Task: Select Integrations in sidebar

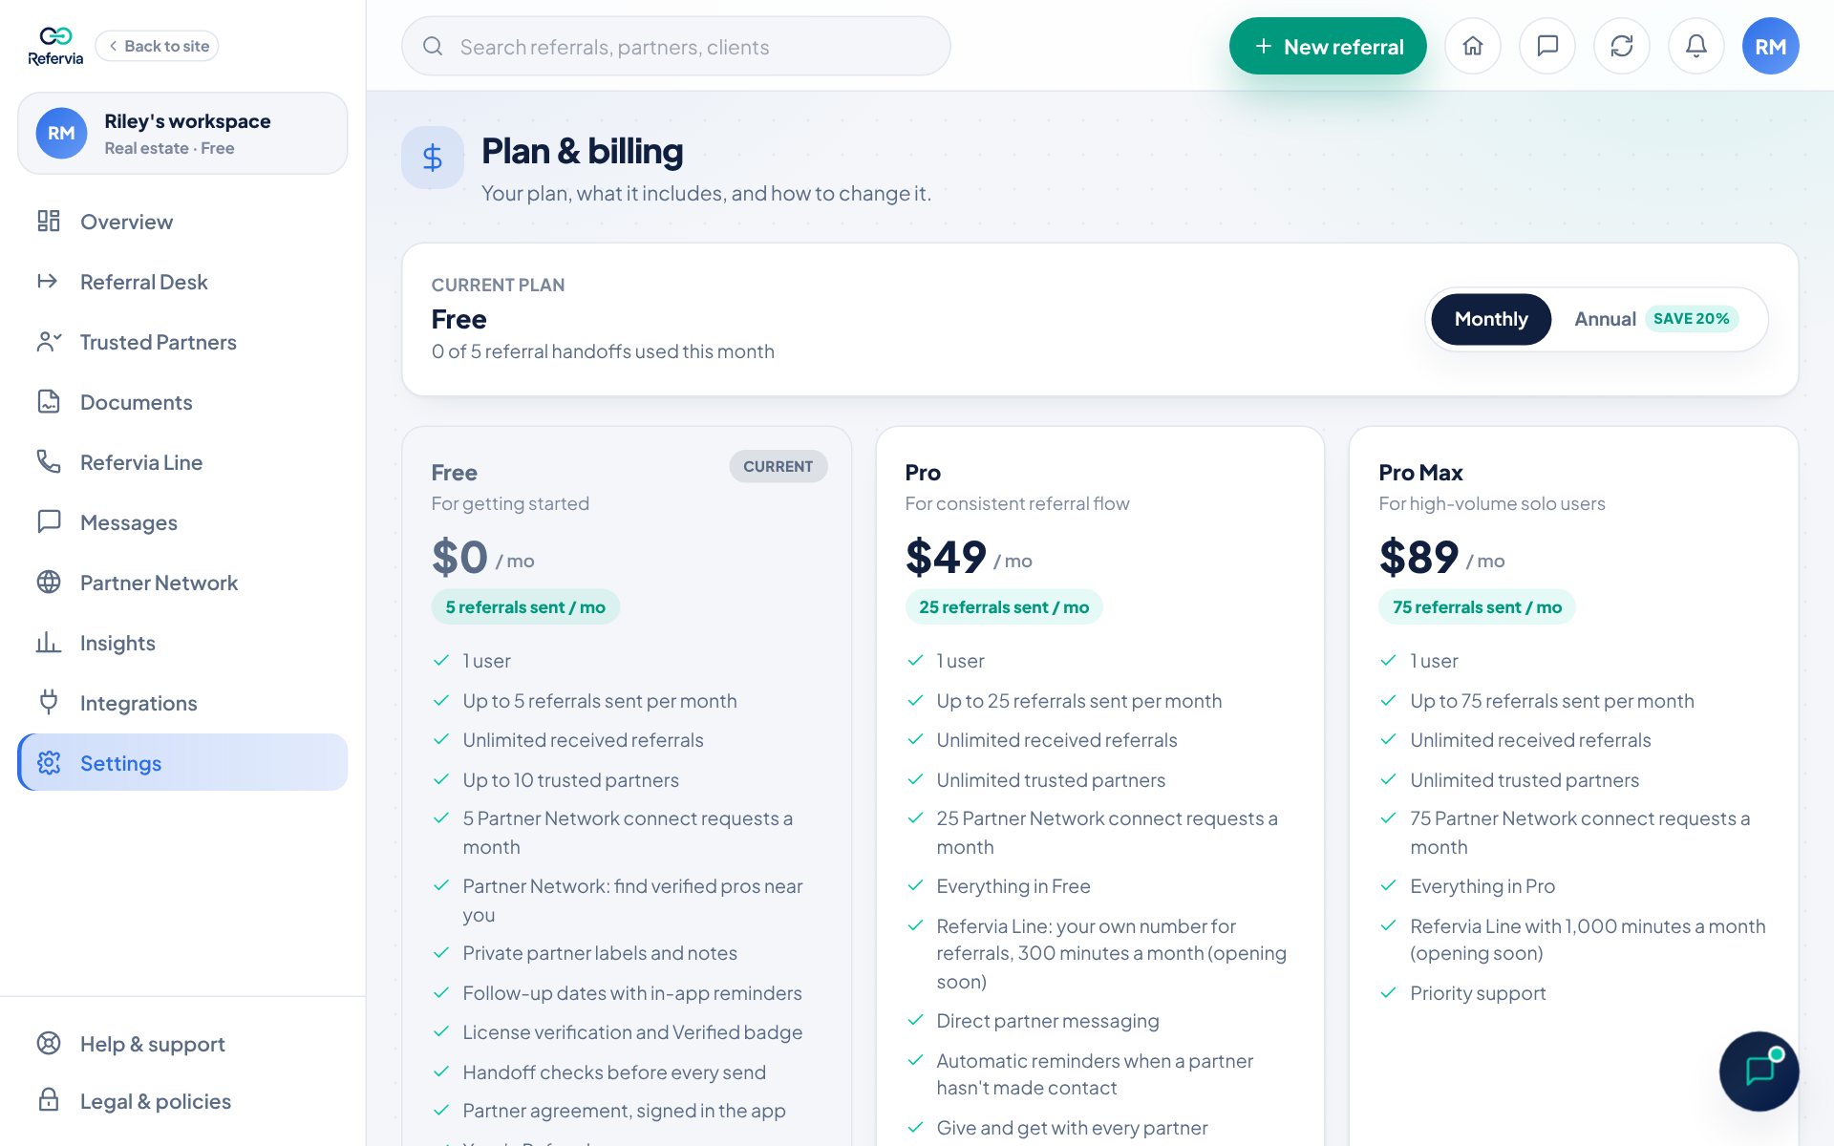Action: (x=182, y=703)
